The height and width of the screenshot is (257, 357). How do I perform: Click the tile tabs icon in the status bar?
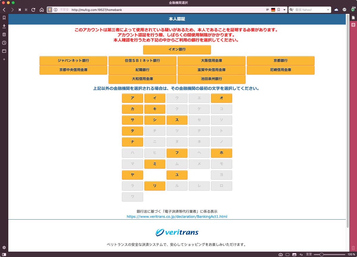[x=287, y=254]
